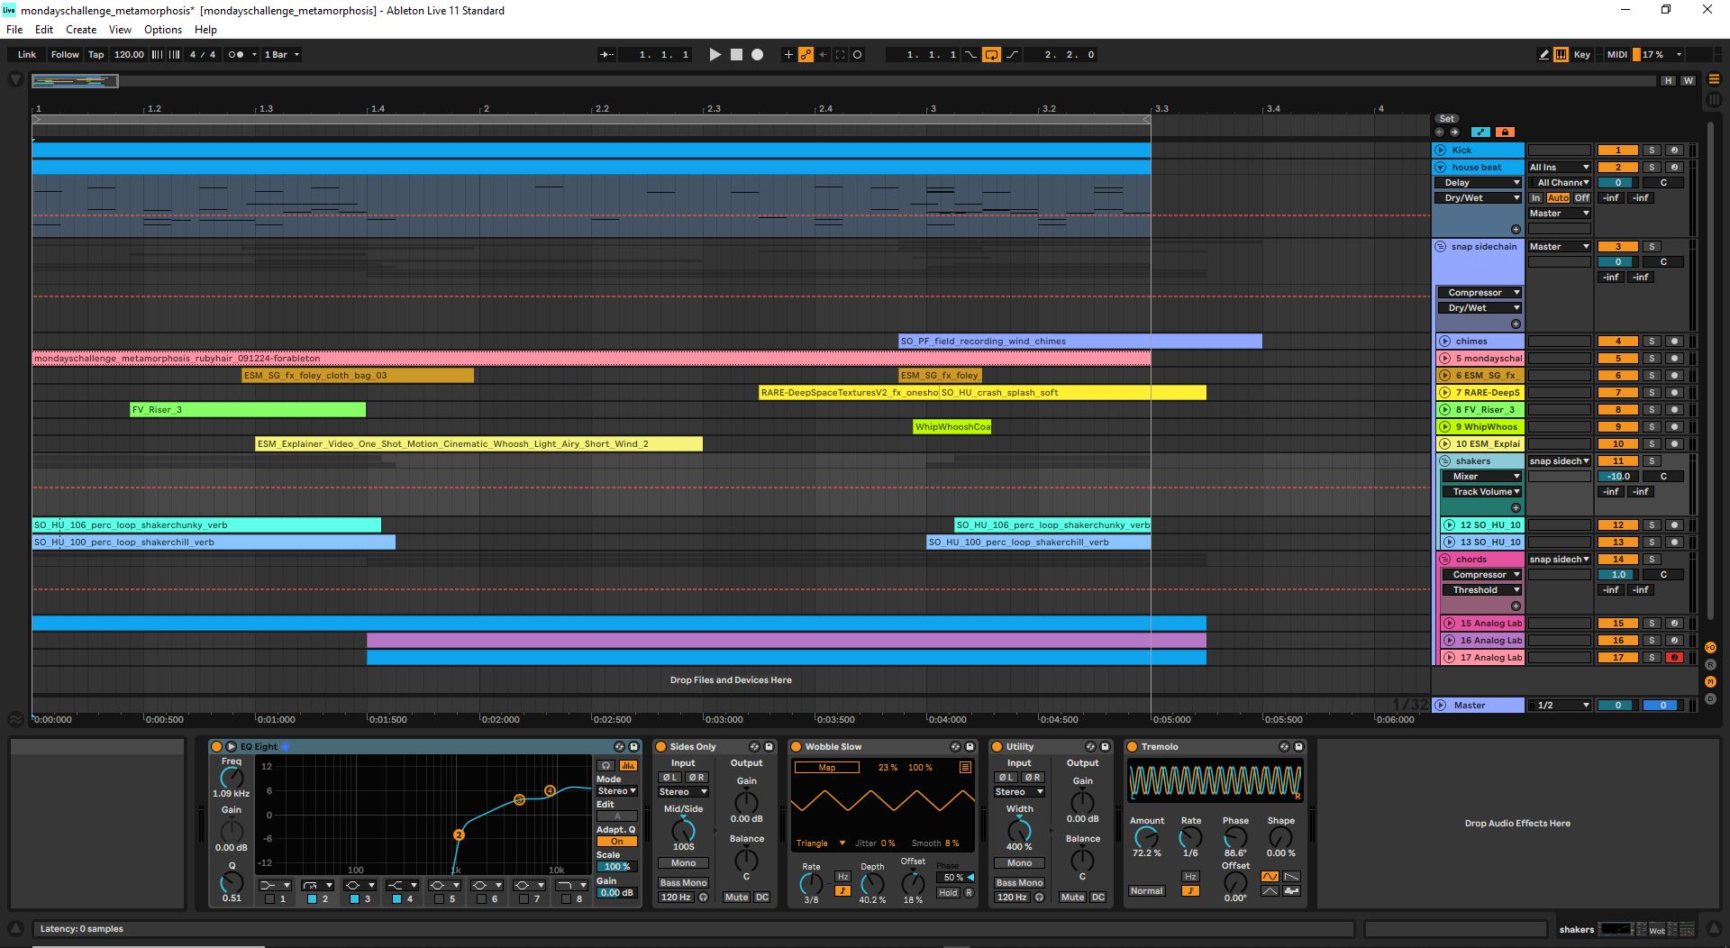Toggle the Draw Mode pencil

click(1543, 55)
